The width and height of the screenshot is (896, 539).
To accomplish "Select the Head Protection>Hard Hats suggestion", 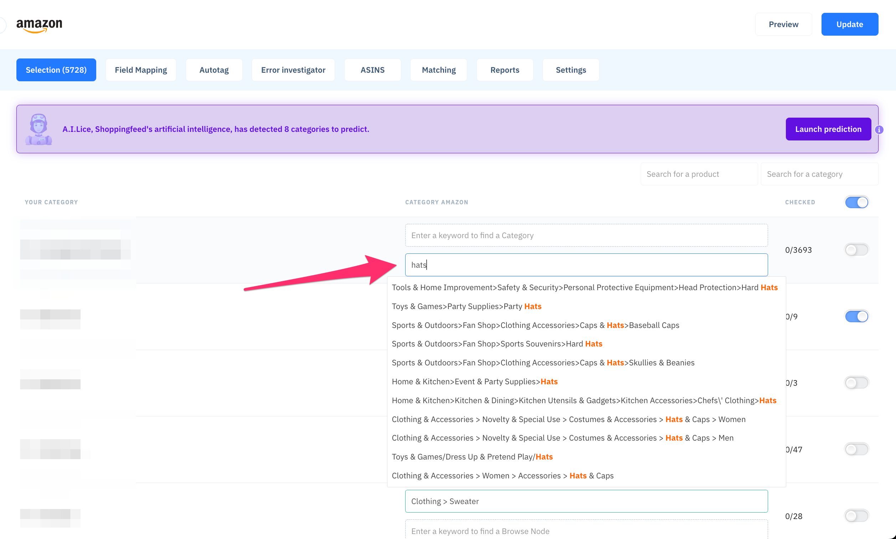I will pos(586,288).
